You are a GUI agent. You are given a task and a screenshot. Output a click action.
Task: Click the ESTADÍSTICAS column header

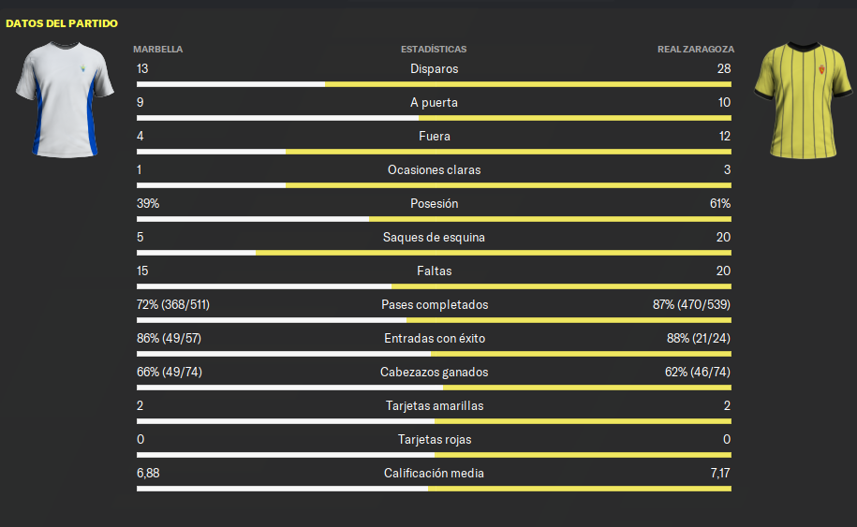(434, 50)
